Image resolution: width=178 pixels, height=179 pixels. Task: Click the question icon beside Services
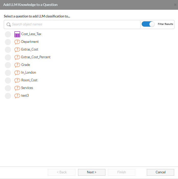pyautogui.click(x=17, y=88)
